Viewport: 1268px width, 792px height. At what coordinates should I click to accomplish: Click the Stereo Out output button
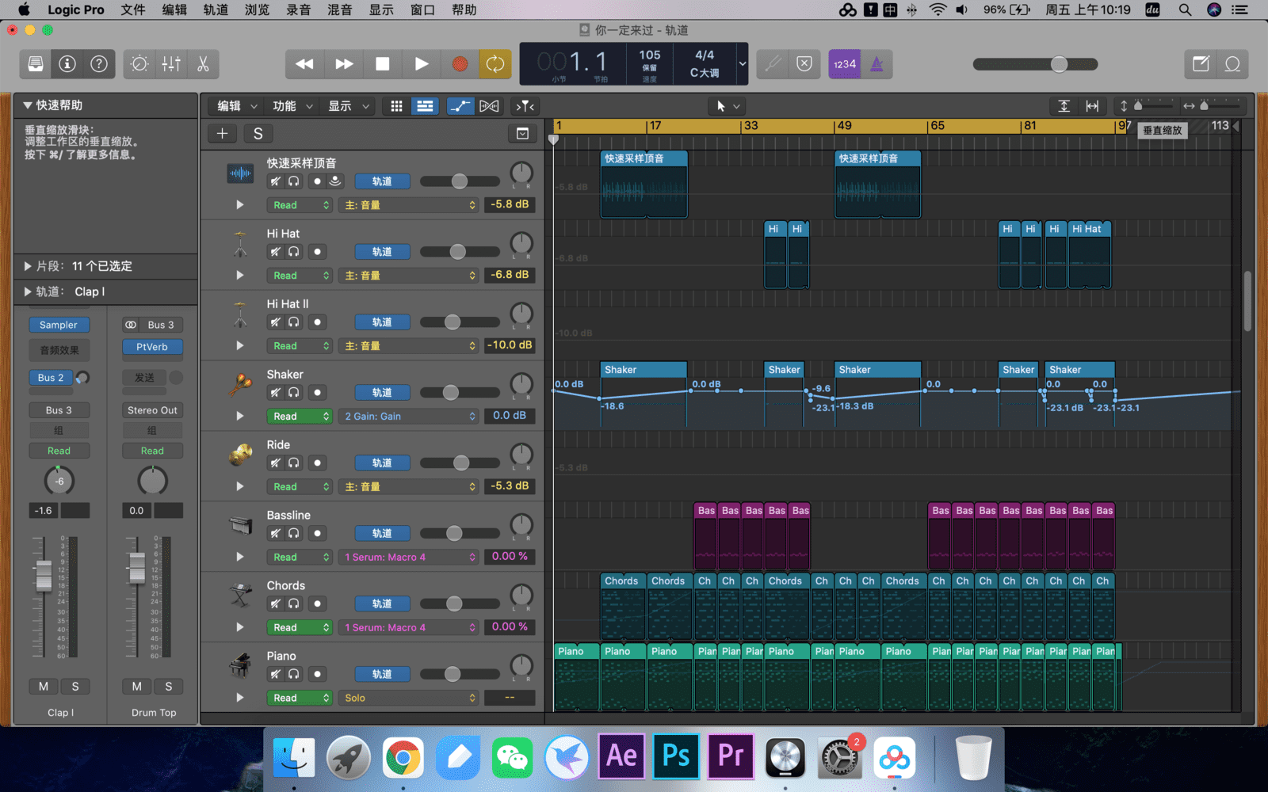click(x=152, y=410)
